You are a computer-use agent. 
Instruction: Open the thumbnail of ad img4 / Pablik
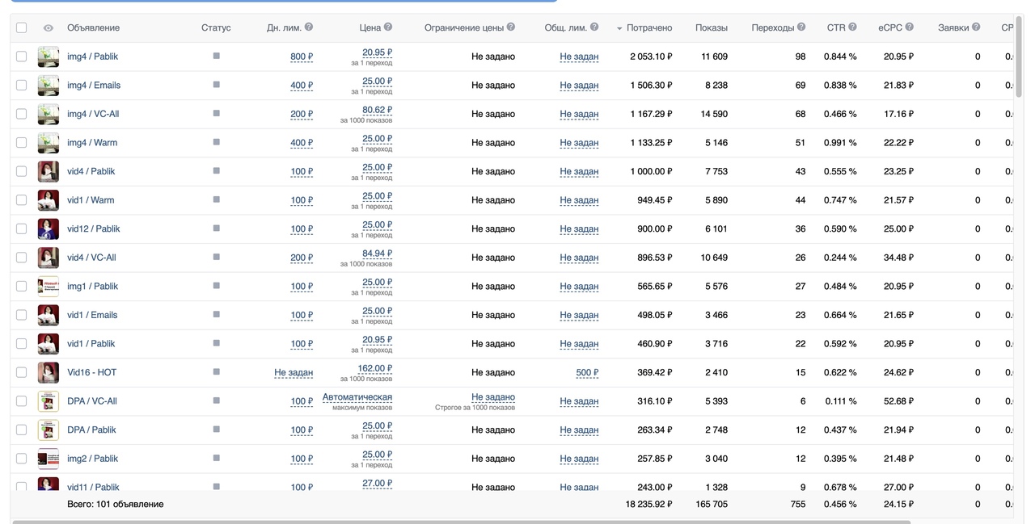point(49,57)
